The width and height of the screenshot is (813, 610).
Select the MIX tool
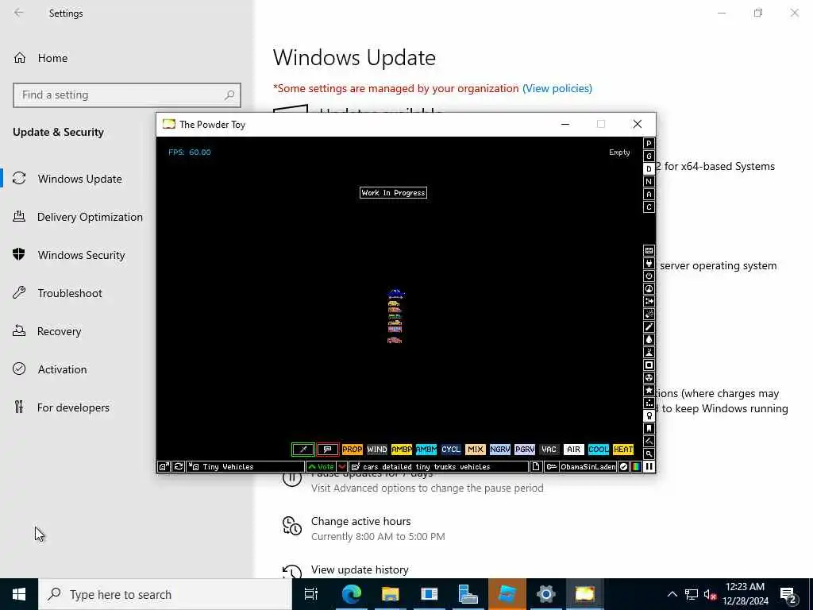point(475,450)
